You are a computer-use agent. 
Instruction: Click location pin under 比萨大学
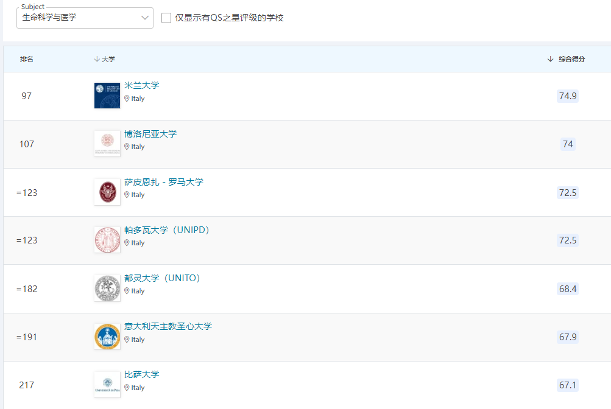point(127,388)
